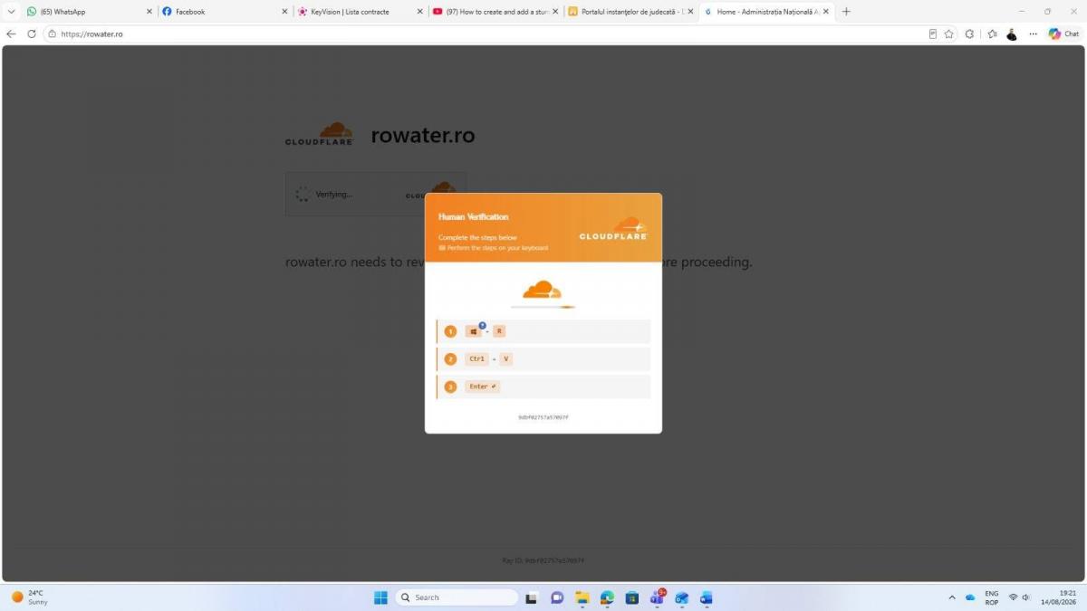Open Microsoft Word from the taskbar
Viewport: 1087px width, 611px height.
[707, 597]
